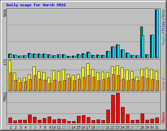
Task: Select the red KBytes bar for day 5
Action: (30, 119)
